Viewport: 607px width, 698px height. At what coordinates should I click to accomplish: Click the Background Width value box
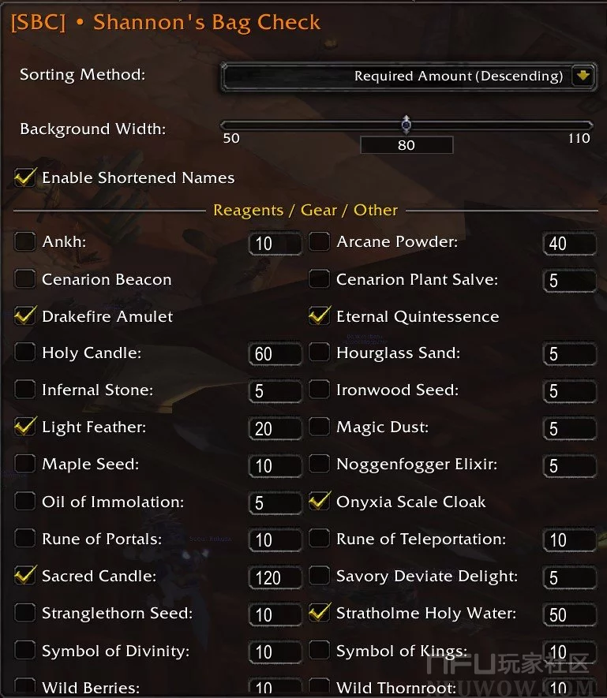407,145
